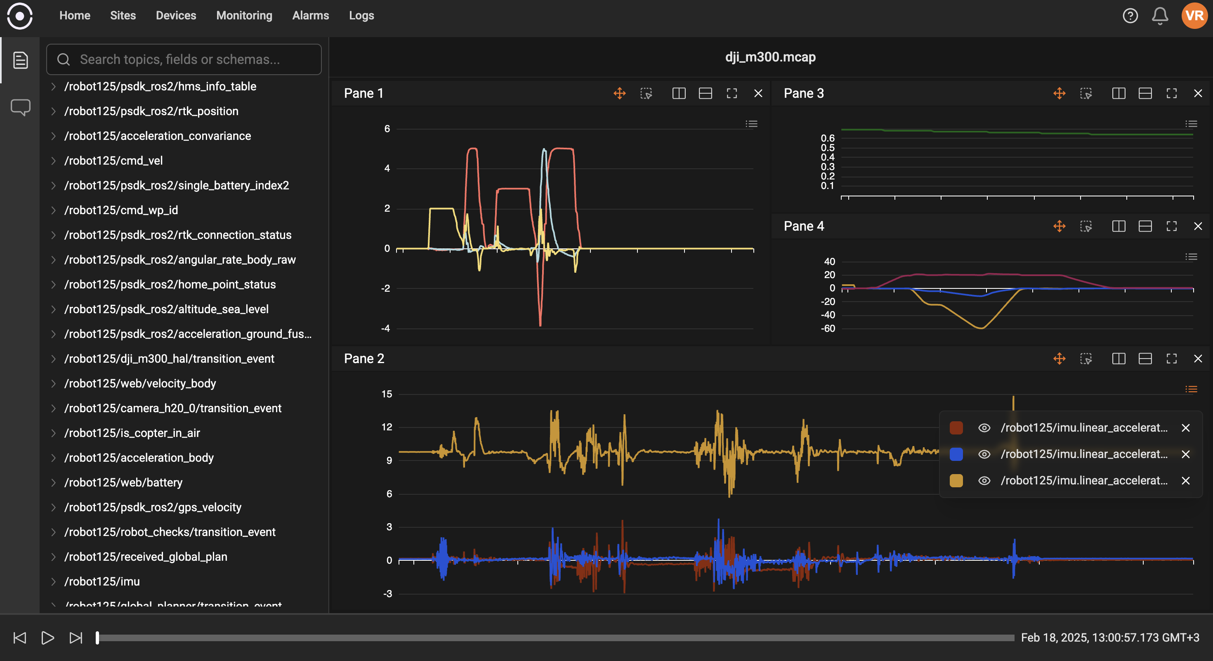Expand the /robot125/web/battery topic

(53, 482)
